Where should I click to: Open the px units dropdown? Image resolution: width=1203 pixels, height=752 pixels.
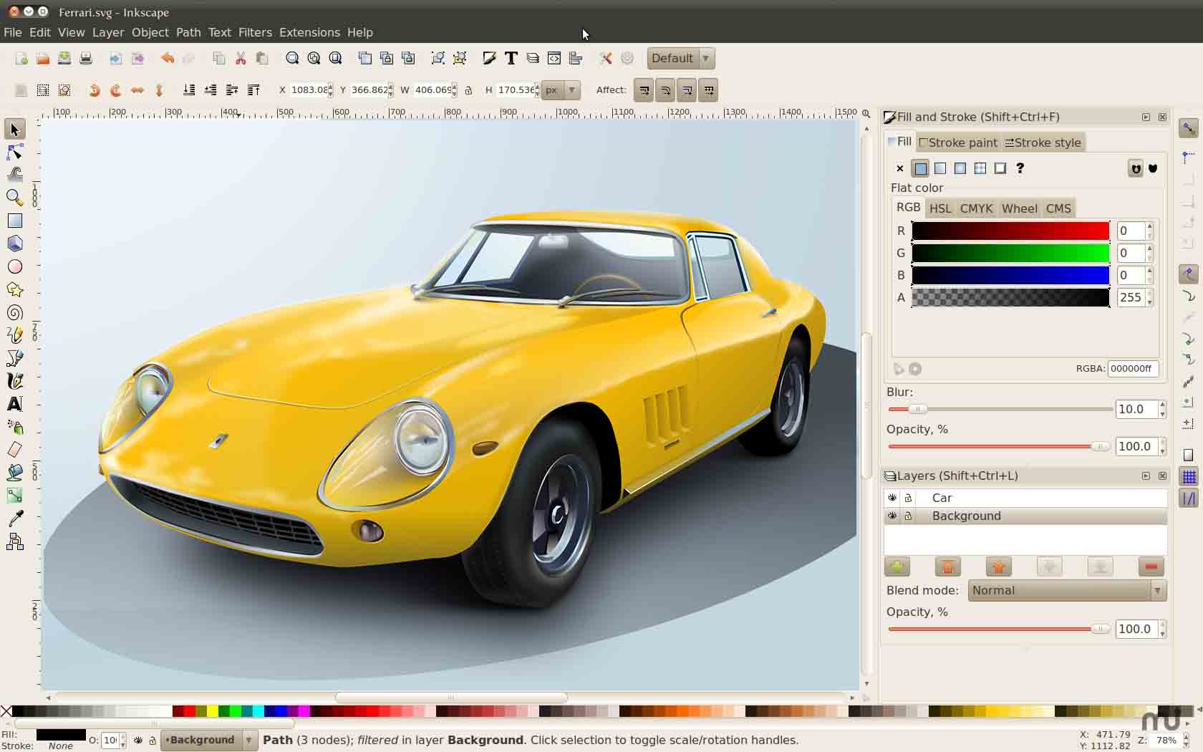[560, 90]
